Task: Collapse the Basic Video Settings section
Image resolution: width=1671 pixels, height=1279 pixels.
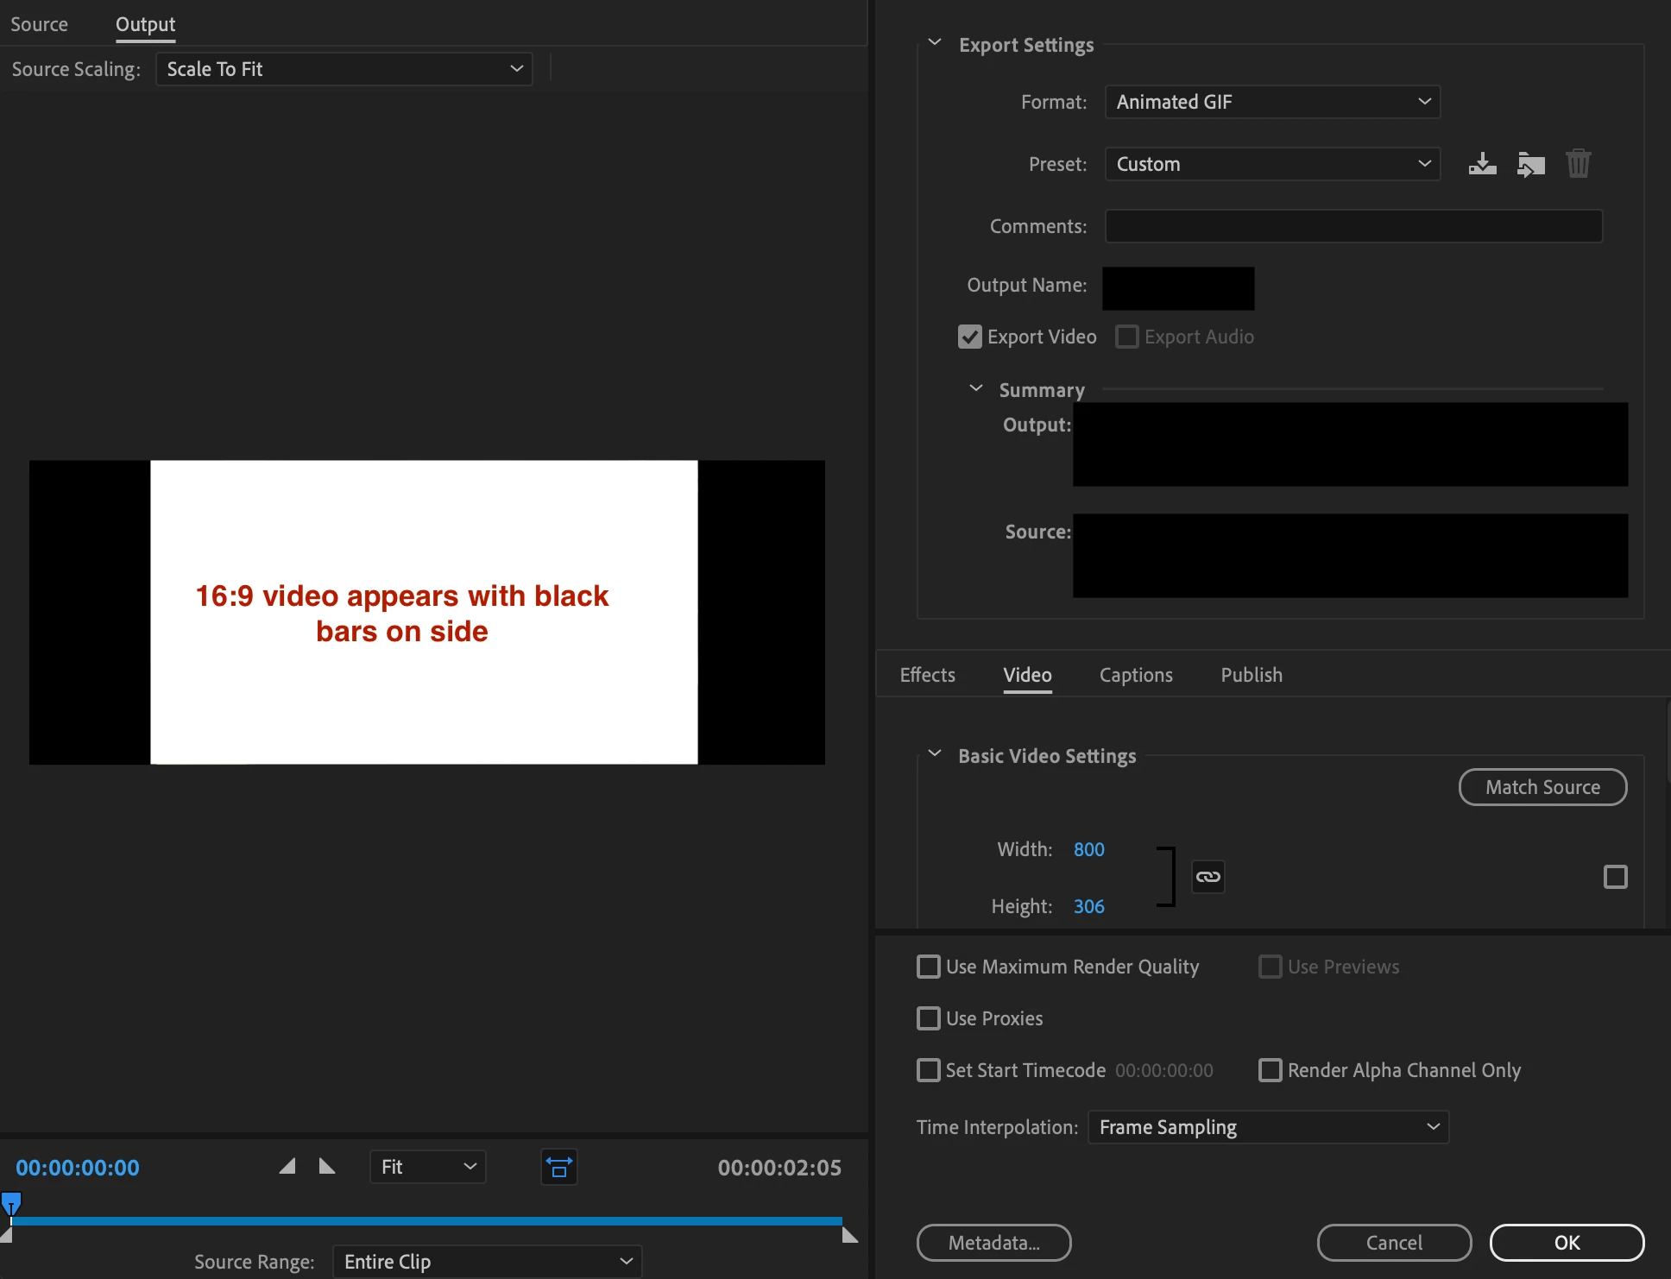Action: [935, 754]
